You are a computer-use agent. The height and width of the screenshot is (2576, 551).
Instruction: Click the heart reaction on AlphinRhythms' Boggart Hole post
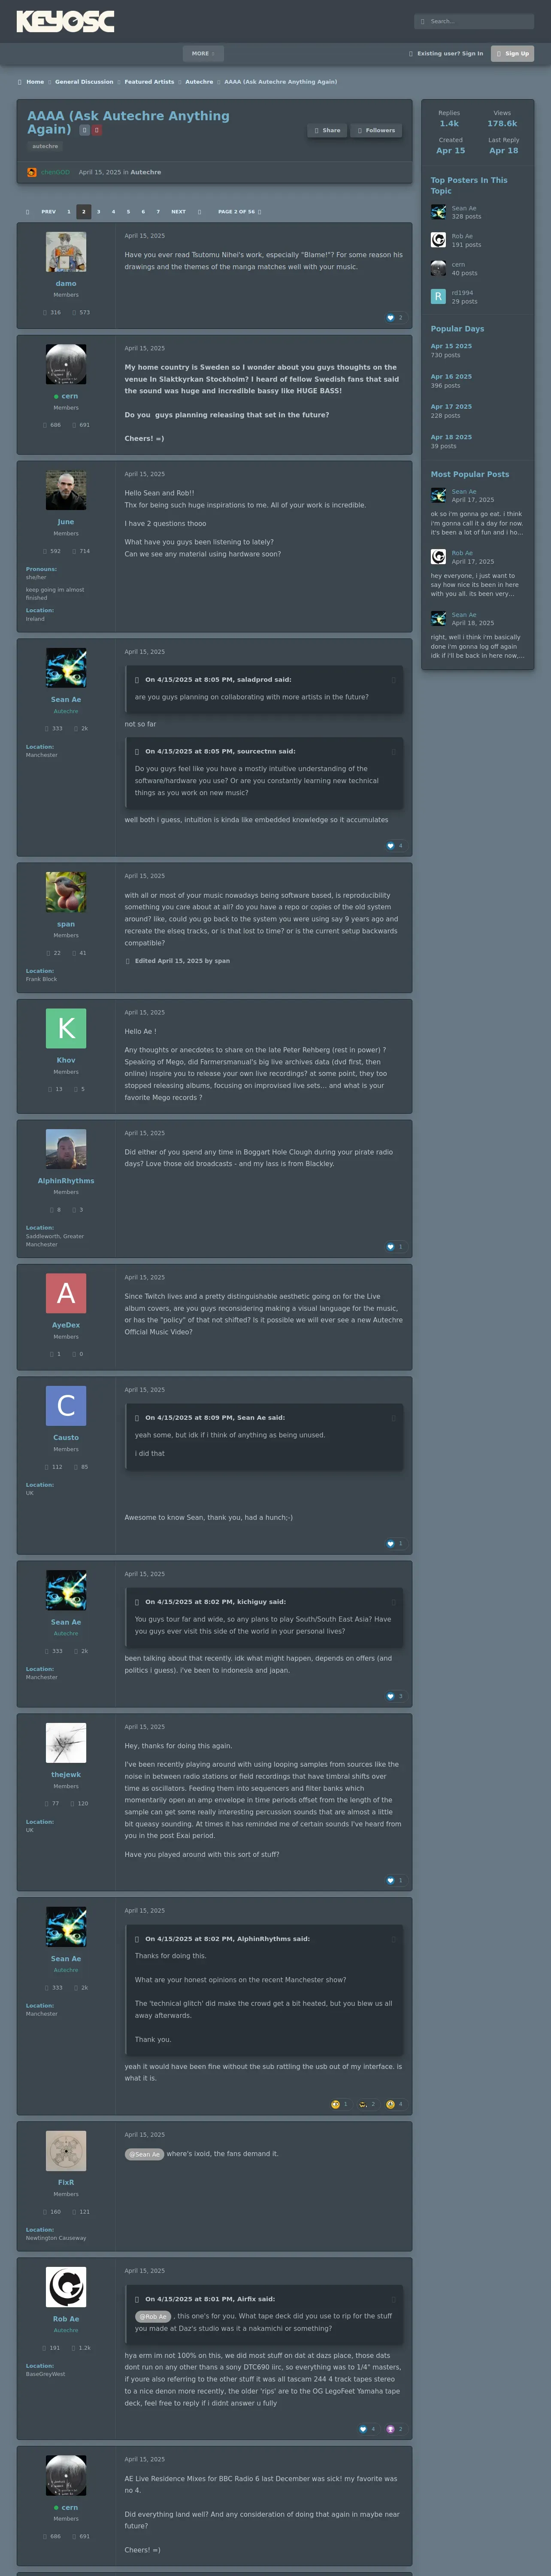(391, 1247)
